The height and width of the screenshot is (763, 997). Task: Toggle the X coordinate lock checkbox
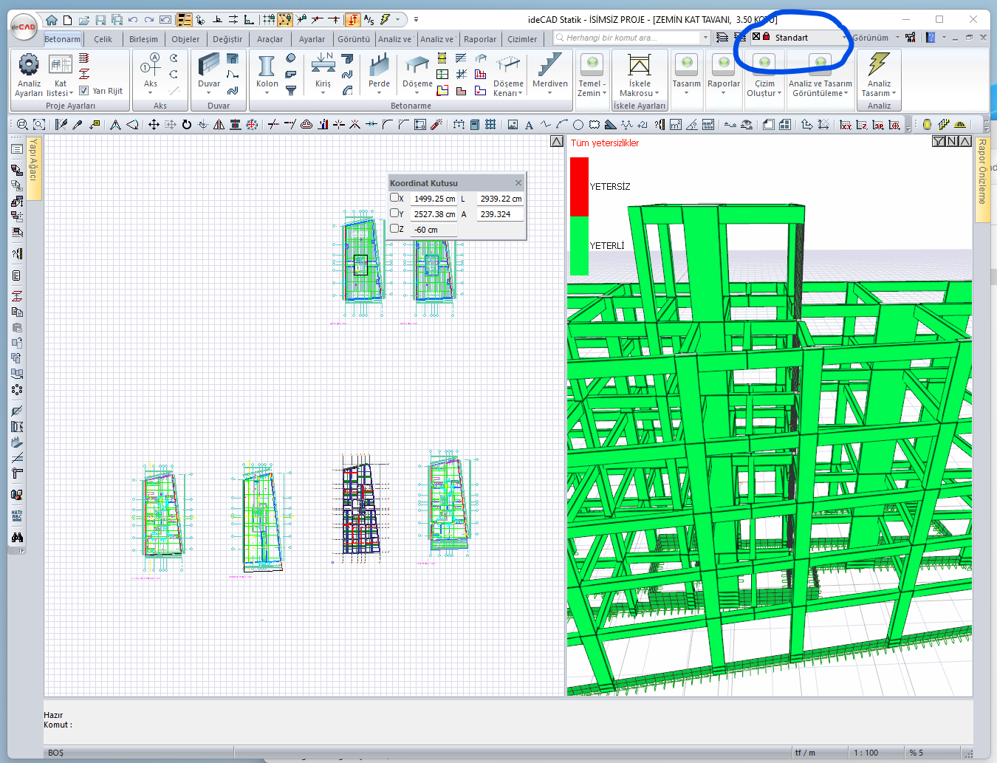[394, 198]
